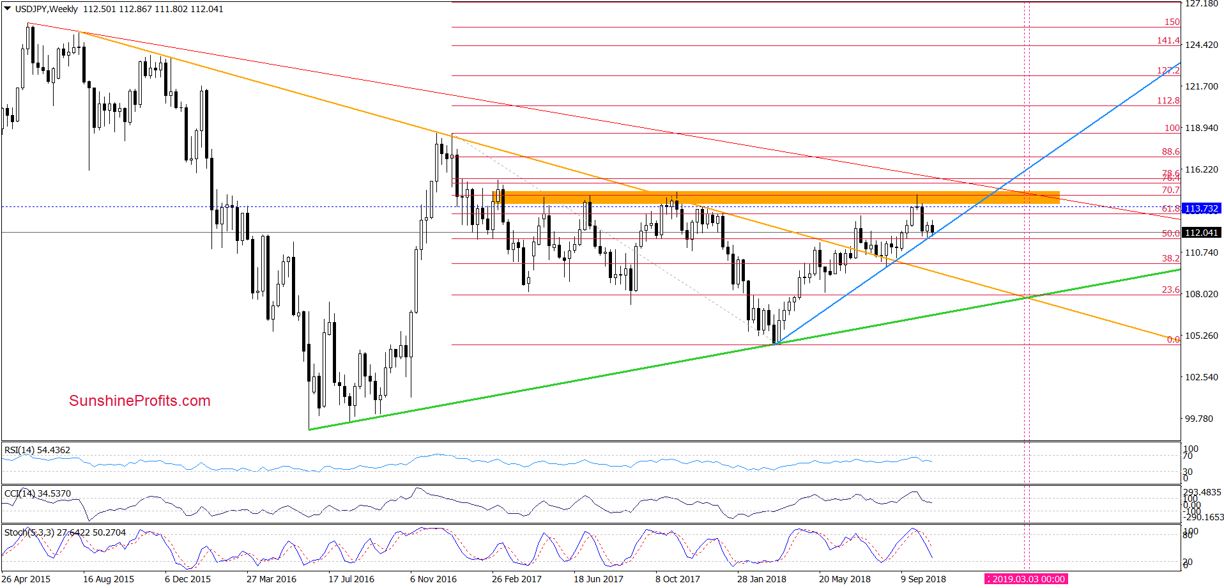This screenshot has height=588, width=1224.
Task: Select the Fibonacci 0.0 level label
Action: (x=1174, y=339)
